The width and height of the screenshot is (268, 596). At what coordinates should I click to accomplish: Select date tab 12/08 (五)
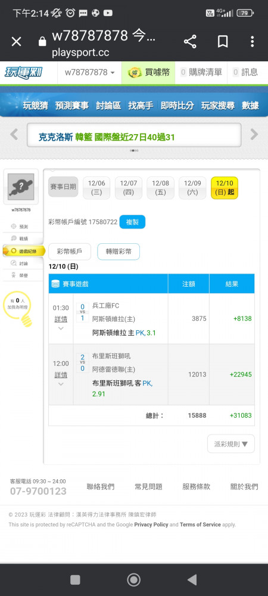pos(160,188)
